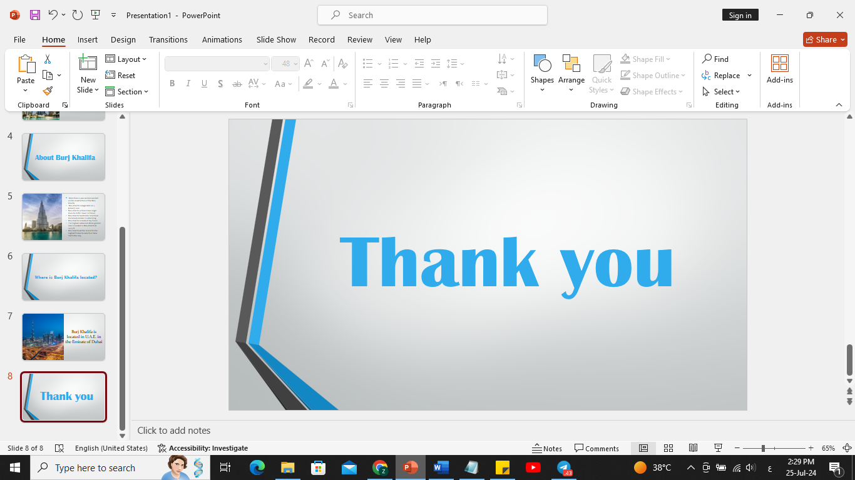Toggle Align Left paragraph
The image size is (855, 480).
point(368,84)
